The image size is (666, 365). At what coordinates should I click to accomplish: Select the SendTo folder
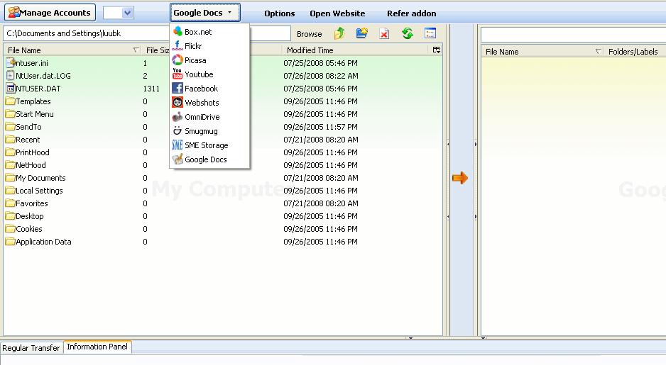point(24,127)
